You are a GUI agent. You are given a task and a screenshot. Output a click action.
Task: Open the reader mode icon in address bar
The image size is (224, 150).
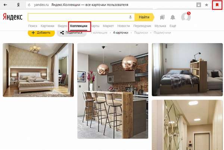(199, 5)
